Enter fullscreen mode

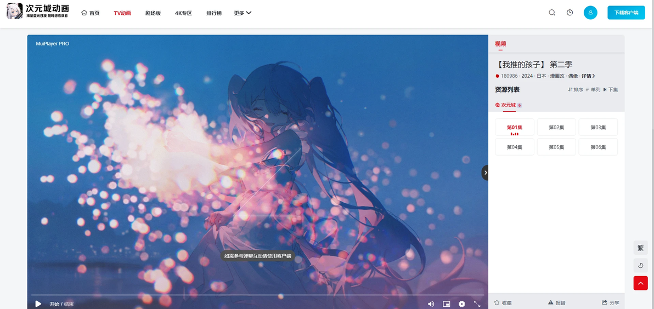point(477,304)
